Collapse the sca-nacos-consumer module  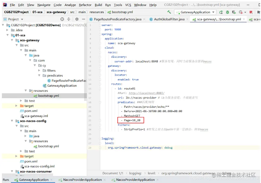[x=12, y=171]
